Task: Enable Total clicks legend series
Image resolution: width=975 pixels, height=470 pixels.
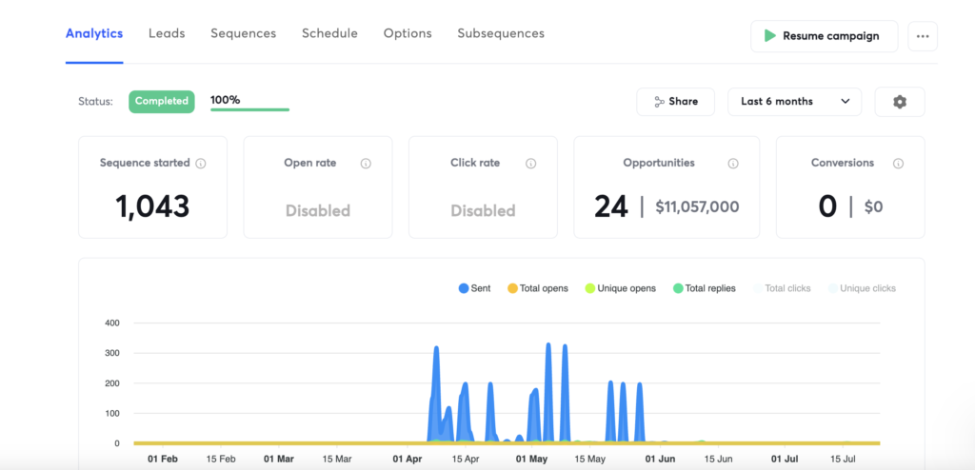Action: pyautogui.click(x=781, y=288)
